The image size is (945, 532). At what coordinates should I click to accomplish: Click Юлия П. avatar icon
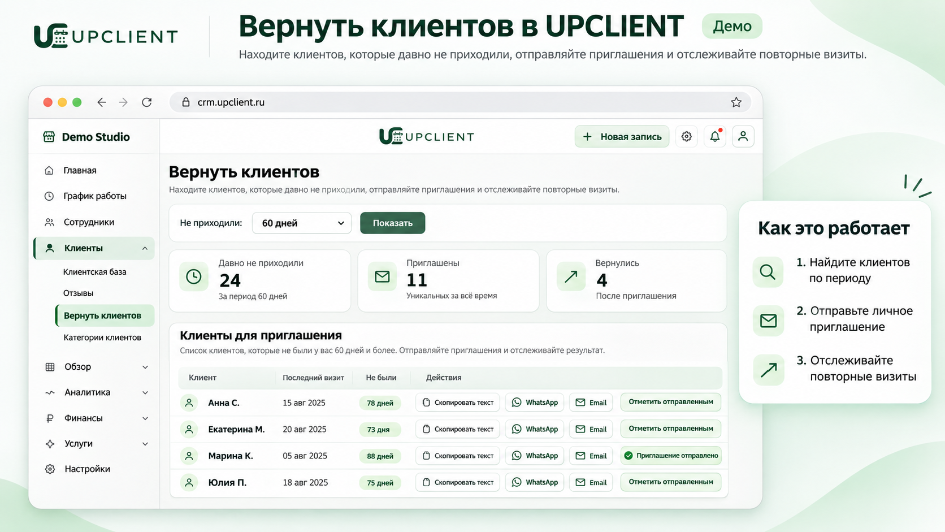[189, 483]
